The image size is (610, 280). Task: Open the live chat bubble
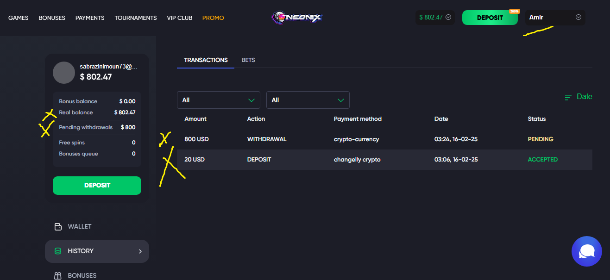[x=586, y=251]
